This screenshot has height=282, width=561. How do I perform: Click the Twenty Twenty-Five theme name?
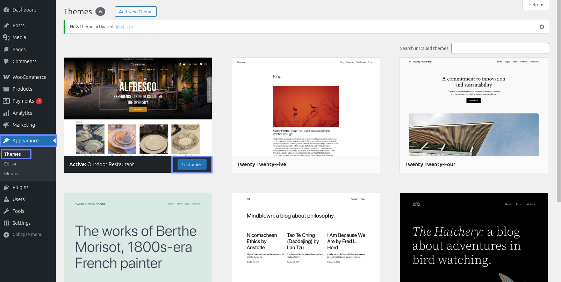[x=261, y=164]
